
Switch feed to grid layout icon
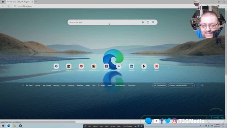[198, 85]
